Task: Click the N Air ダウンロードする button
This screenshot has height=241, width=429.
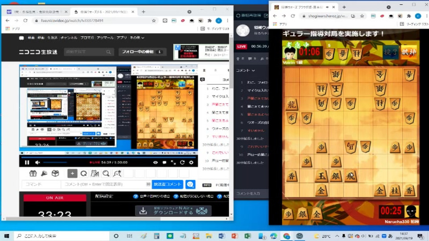Action: coord(173,211)
